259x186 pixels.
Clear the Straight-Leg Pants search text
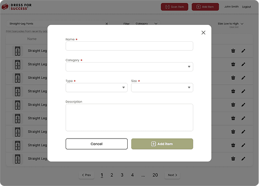click(107, 24)
